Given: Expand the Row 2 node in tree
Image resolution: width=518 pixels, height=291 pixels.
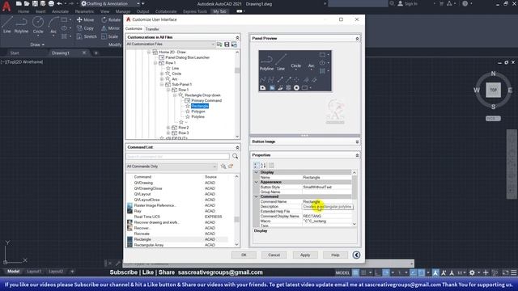Looking at the screenshot, I should point(168,128).
